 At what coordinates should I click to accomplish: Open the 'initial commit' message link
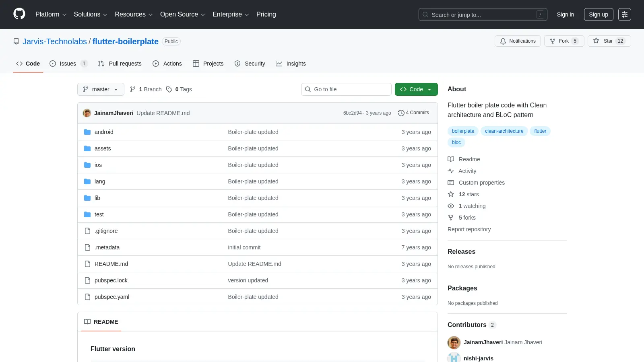[x=244, y=247]
